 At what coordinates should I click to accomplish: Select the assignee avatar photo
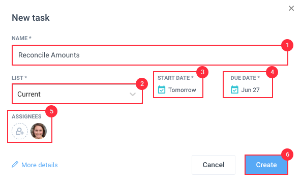point(39,131)
